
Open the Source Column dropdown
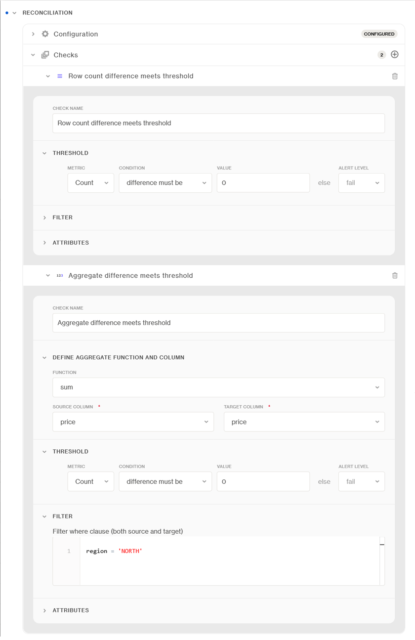[133, 422]
